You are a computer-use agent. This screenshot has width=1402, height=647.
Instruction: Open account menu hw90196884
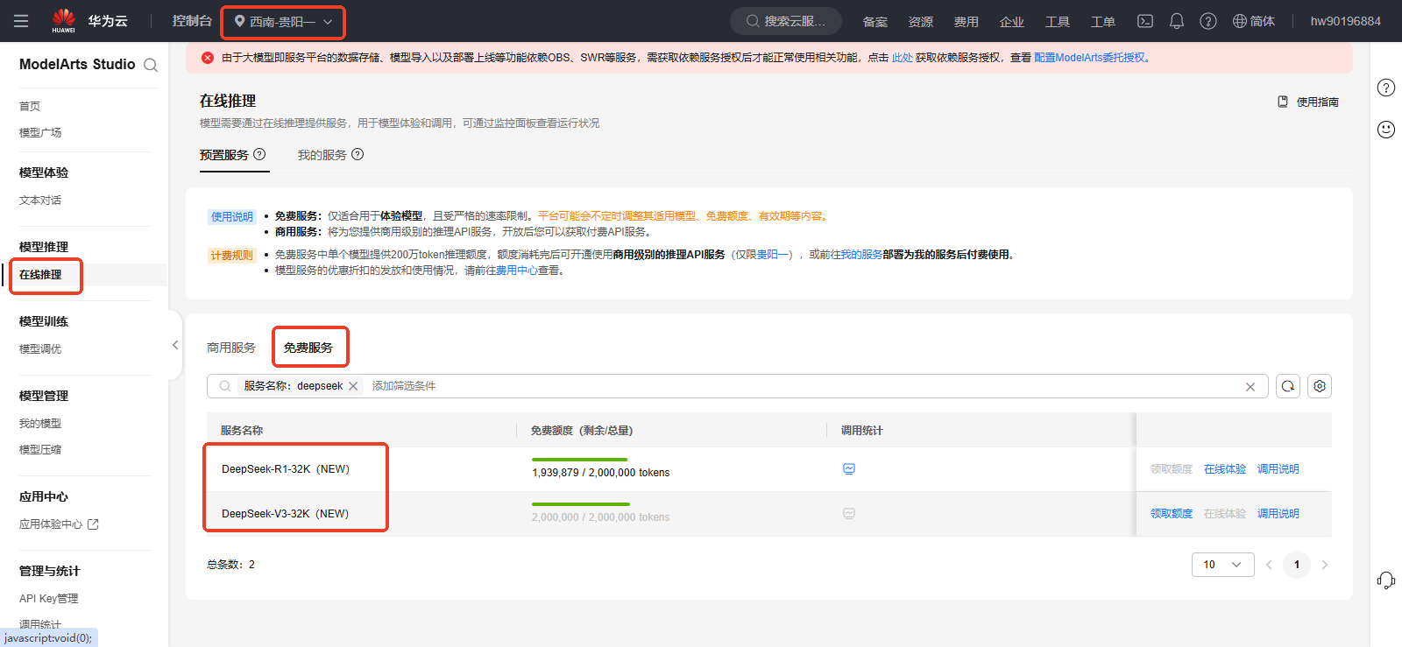coord(1346,21)
